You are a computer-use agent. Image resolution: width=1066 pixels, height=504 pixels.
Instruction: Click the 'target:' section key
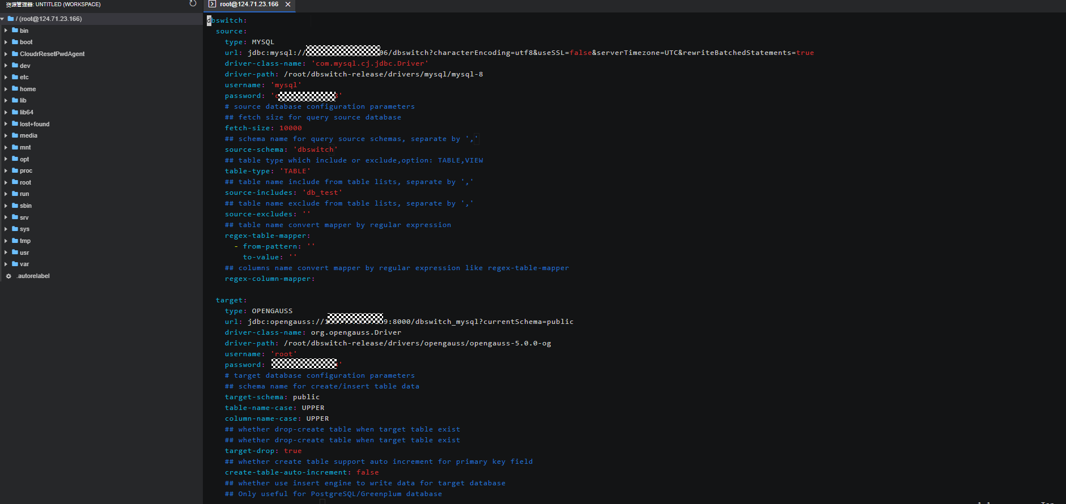coord(231,300)
